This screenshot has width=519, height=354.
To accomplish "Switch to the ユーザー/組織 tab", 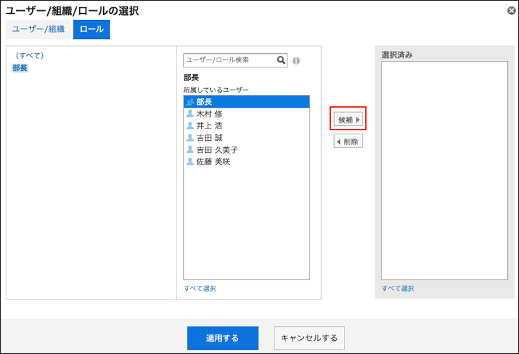I will click(x=38, y=29).
